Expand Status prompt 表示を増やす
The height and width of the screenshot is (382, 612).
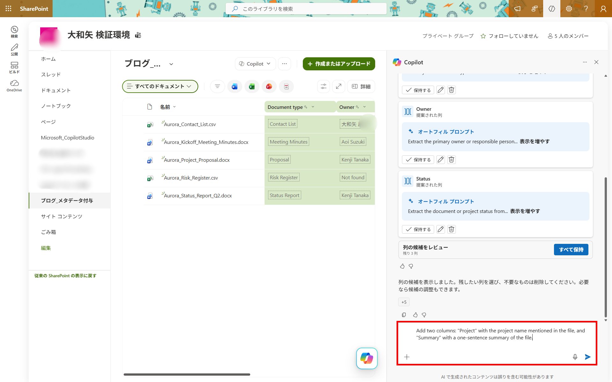coord(525,211)
